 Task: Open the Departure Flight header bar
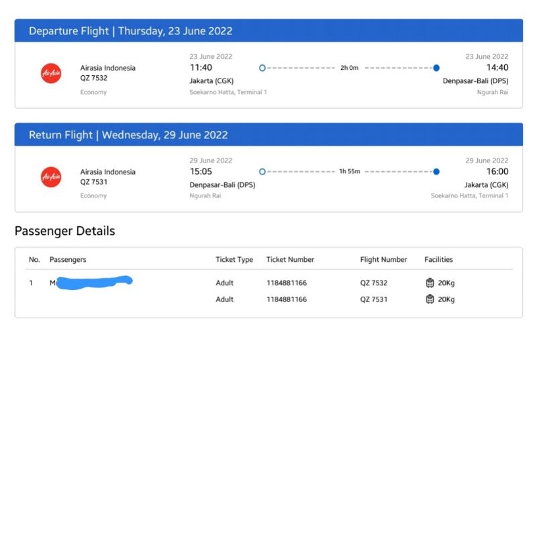(268, 31)
